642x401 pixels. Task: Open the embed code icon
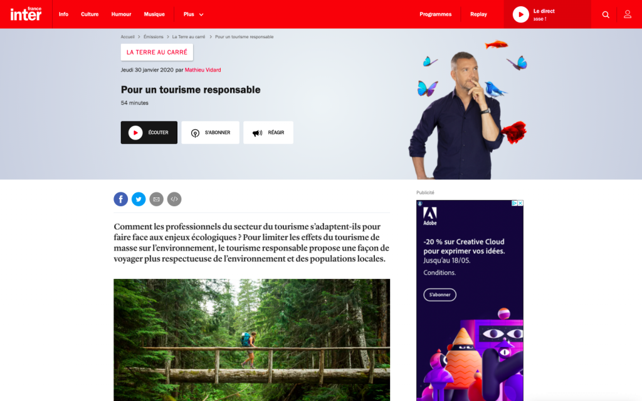pos(174,199)
